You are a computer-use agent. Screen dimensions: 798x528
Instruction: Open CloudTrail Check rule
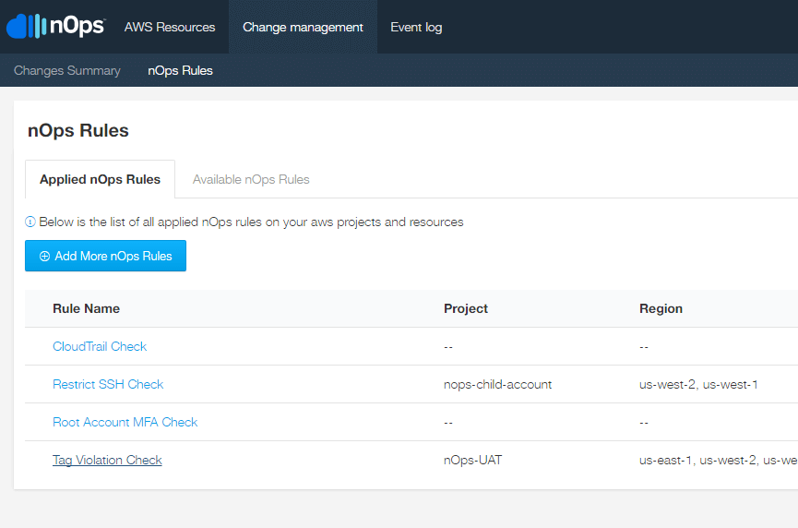tap(100, 346)
